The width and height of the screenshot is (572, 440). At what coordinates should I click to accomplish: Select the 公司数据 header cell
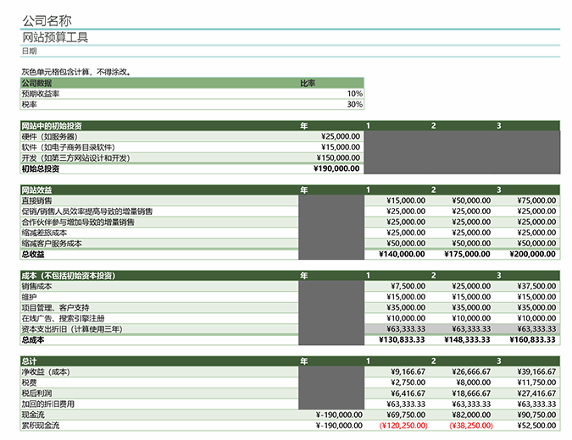36,83
